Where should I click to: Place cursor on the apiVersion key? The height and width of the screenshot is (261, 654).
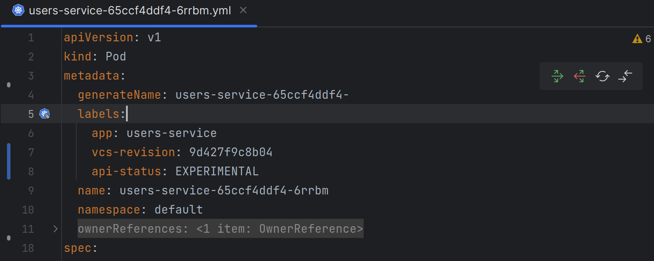click(x=99, y=37)
